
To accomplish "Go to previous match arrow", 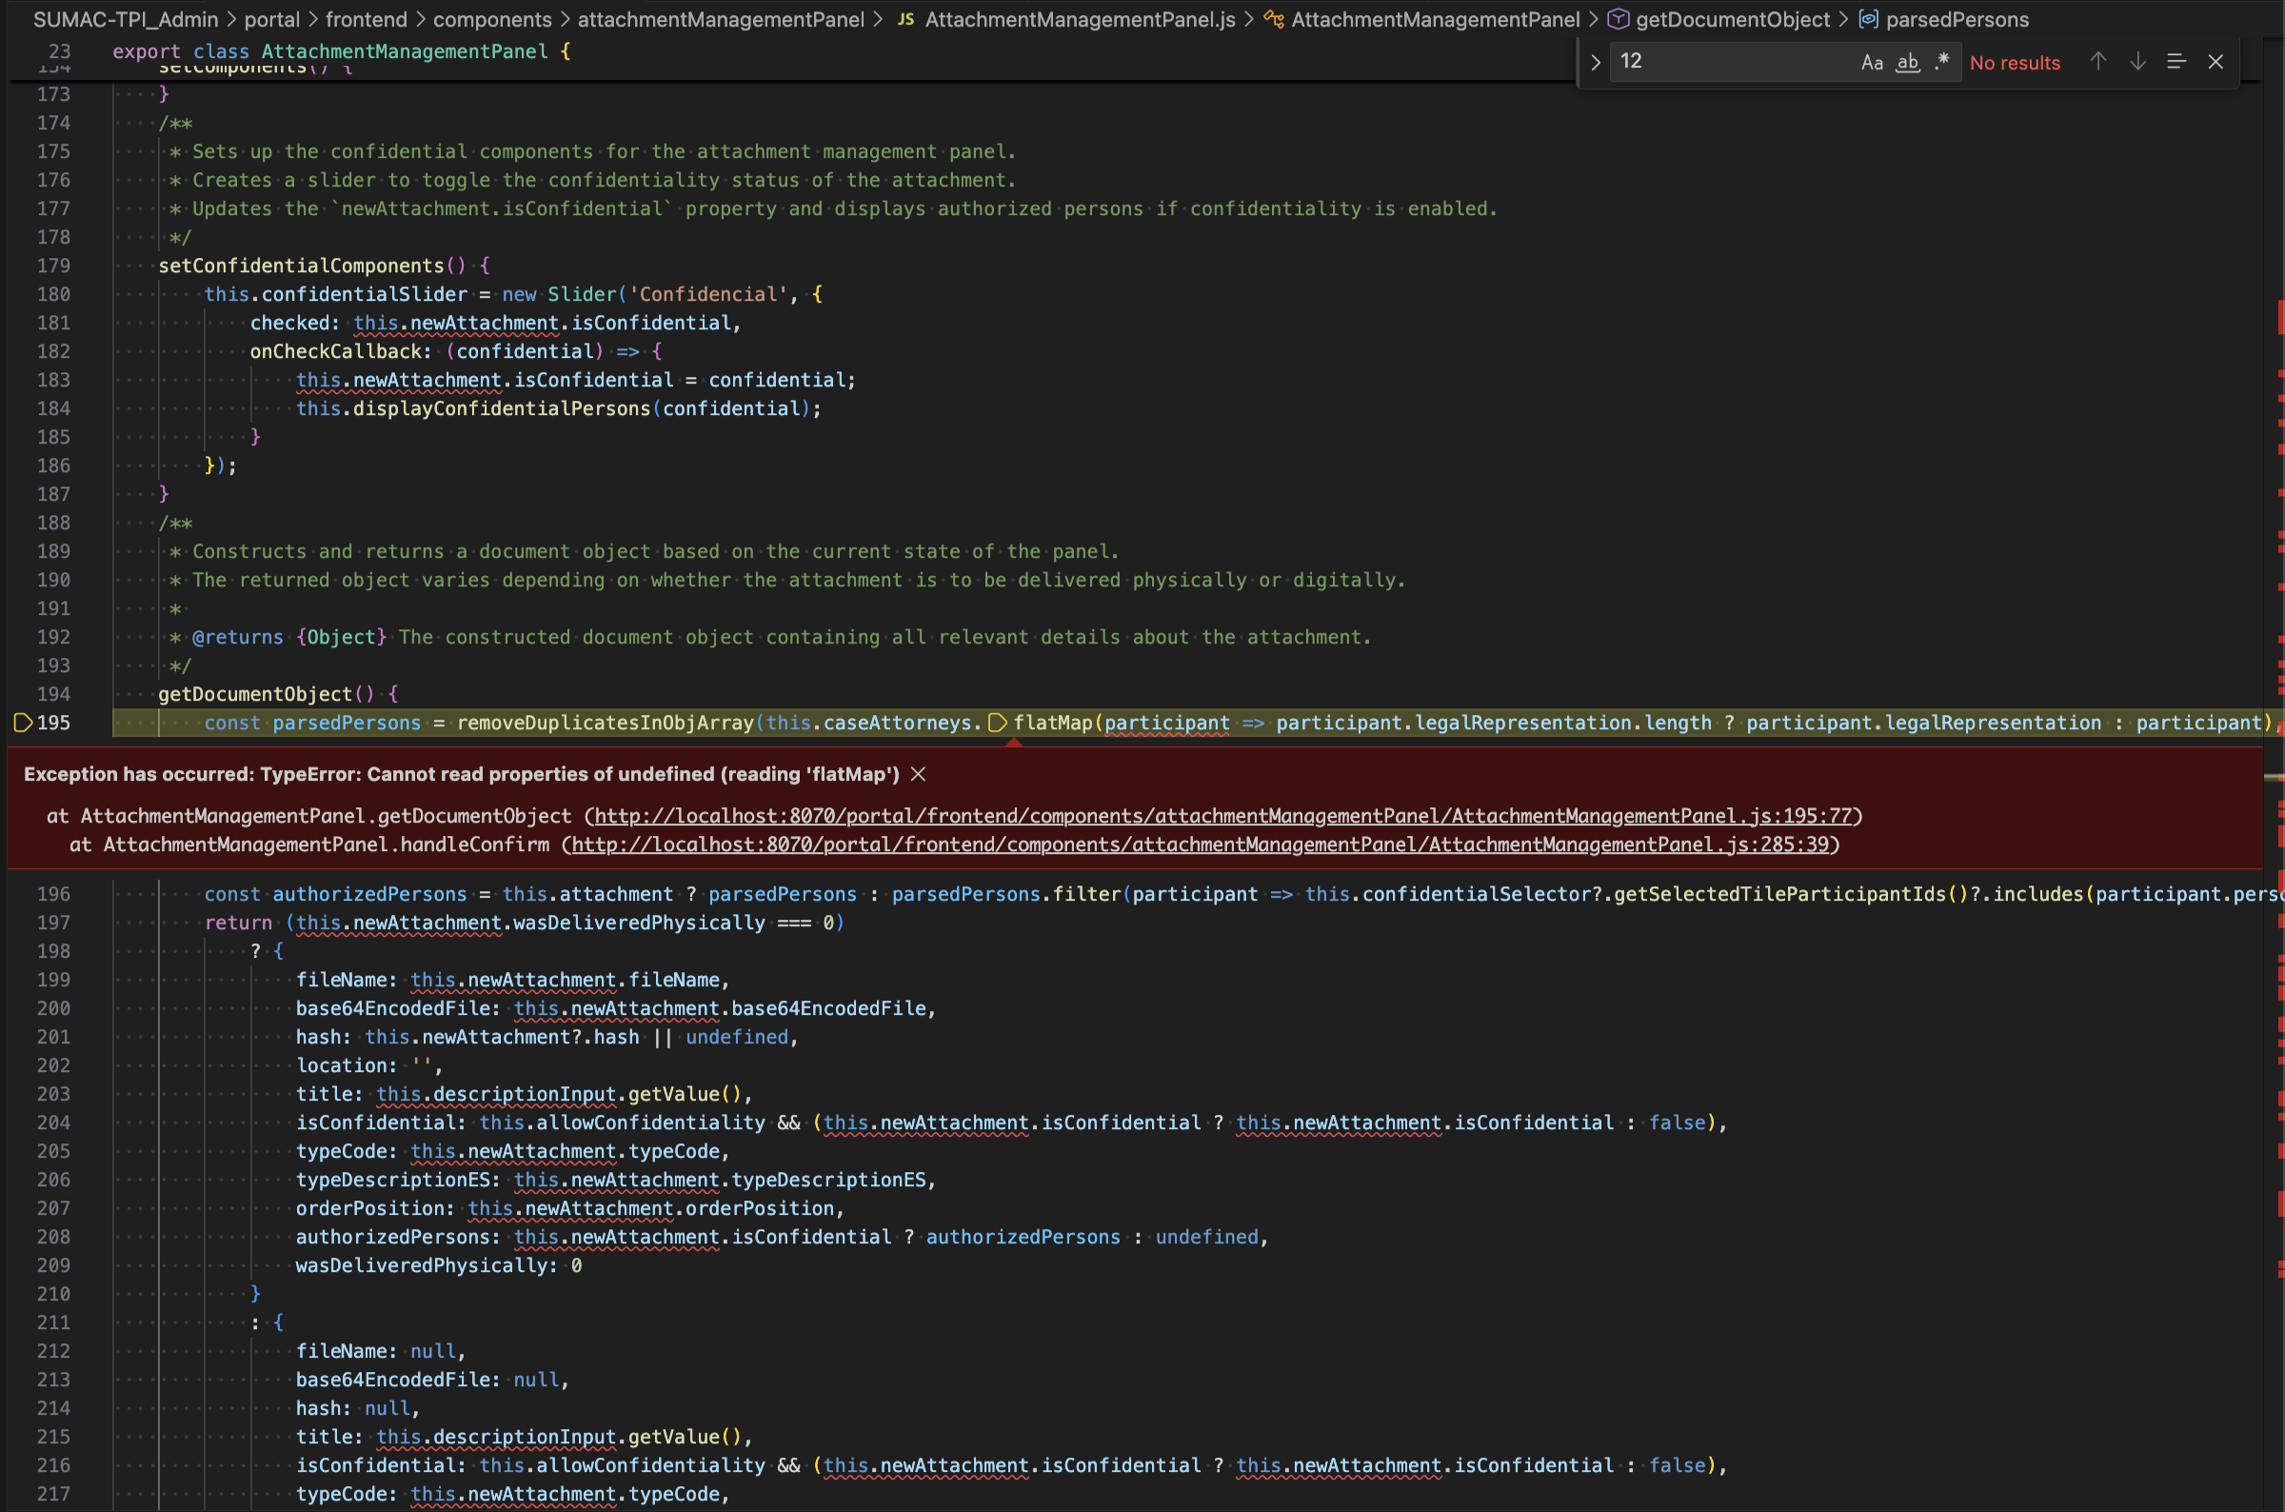I will (2098, 62).
